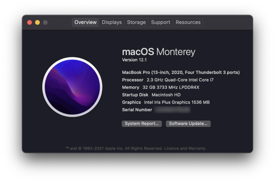This screenshot has width=275, height=182.
Task: Click the Apple copyright notice text
Action: pos(114,148)
